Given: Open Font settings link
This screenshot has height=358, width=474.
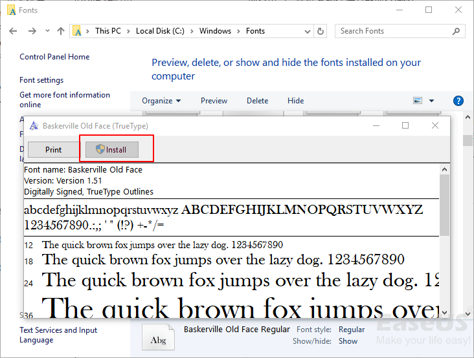Looking at the screenshot, I should 41,80.
